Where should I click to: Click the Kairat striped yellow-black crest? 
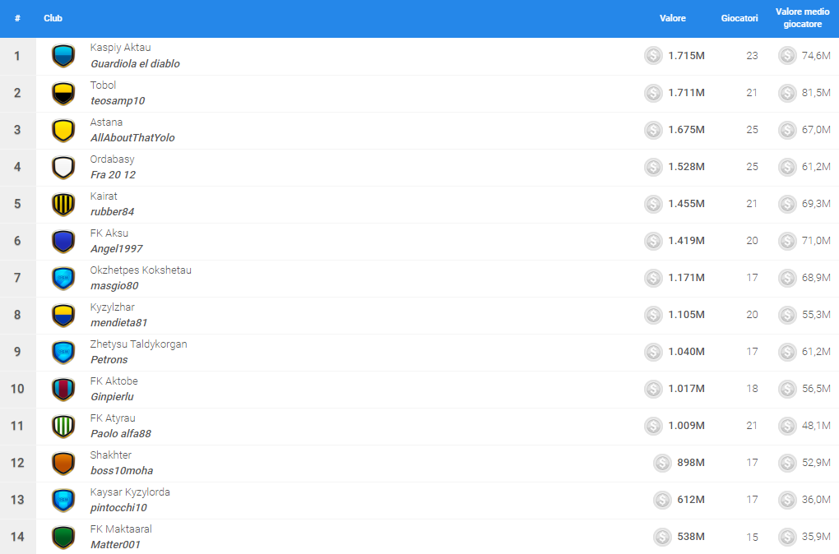click(x=63, y=204)
